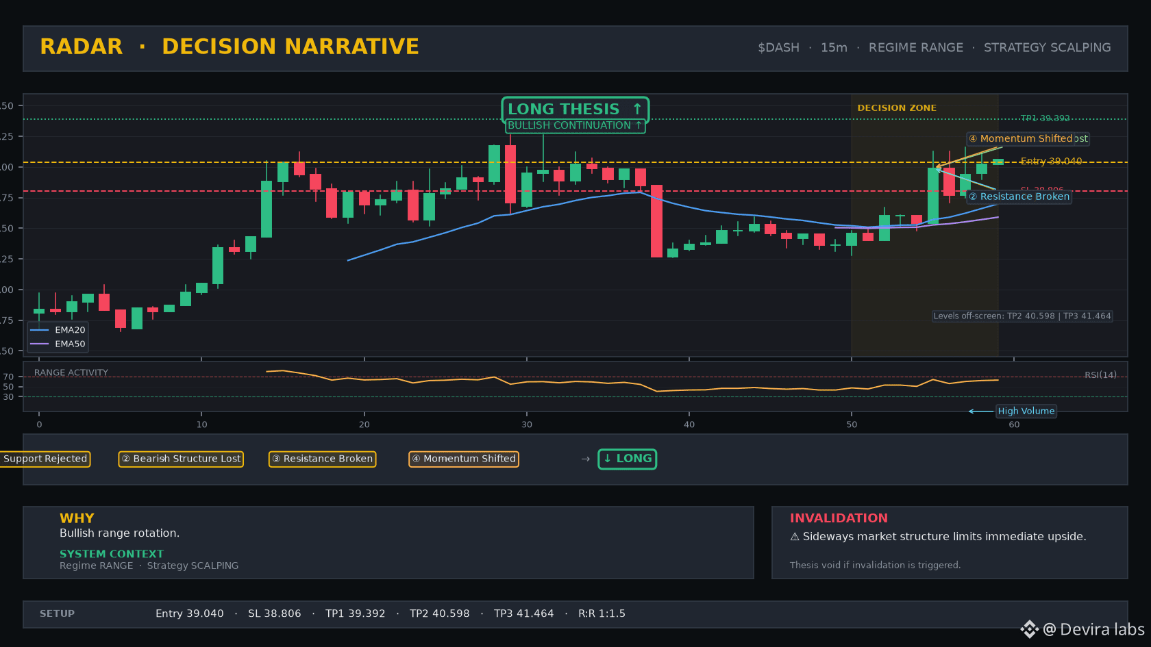Click the INVALIDATION heading
This screenshot has width=1151, height=647.
[x=839, y=518]
